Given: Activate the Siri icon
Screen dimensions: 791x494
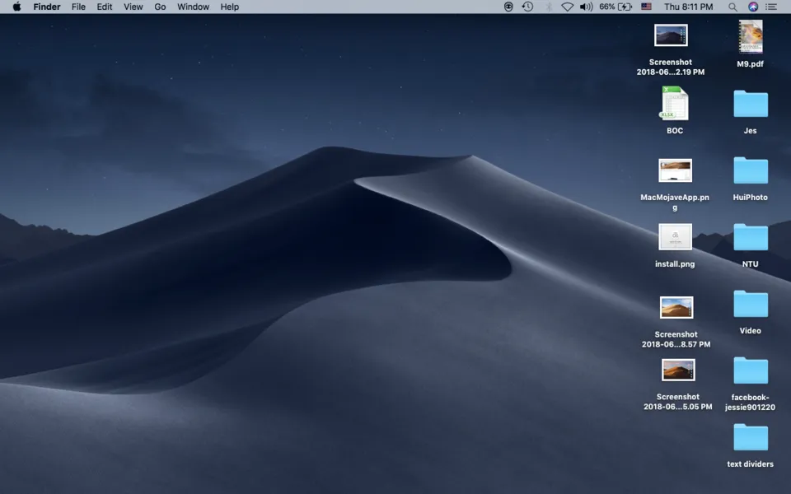Looking at the screenshot, I should 752,7.
